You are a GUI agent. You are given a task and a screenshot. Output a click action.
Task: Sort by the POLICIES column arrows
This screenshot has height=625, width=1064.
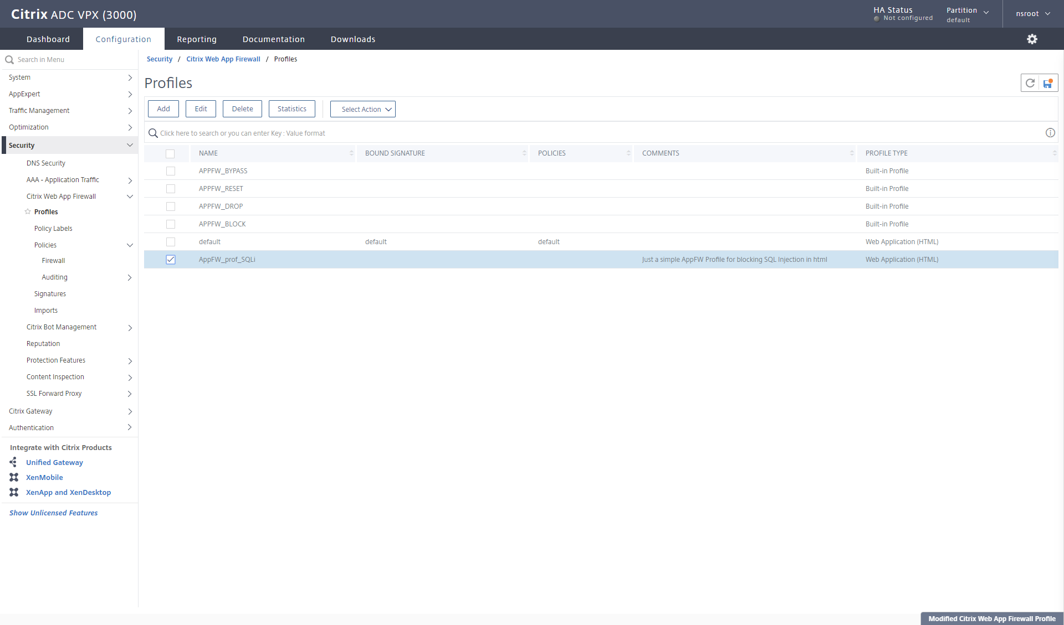click(628, 153)
